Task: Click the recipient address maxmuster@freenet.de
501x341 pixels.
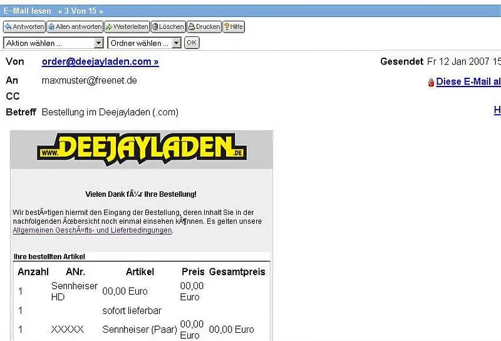Action: click(x=89, y=80)
